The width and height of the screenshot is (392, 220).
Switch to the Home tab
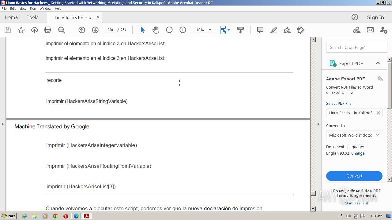[11, 17]
